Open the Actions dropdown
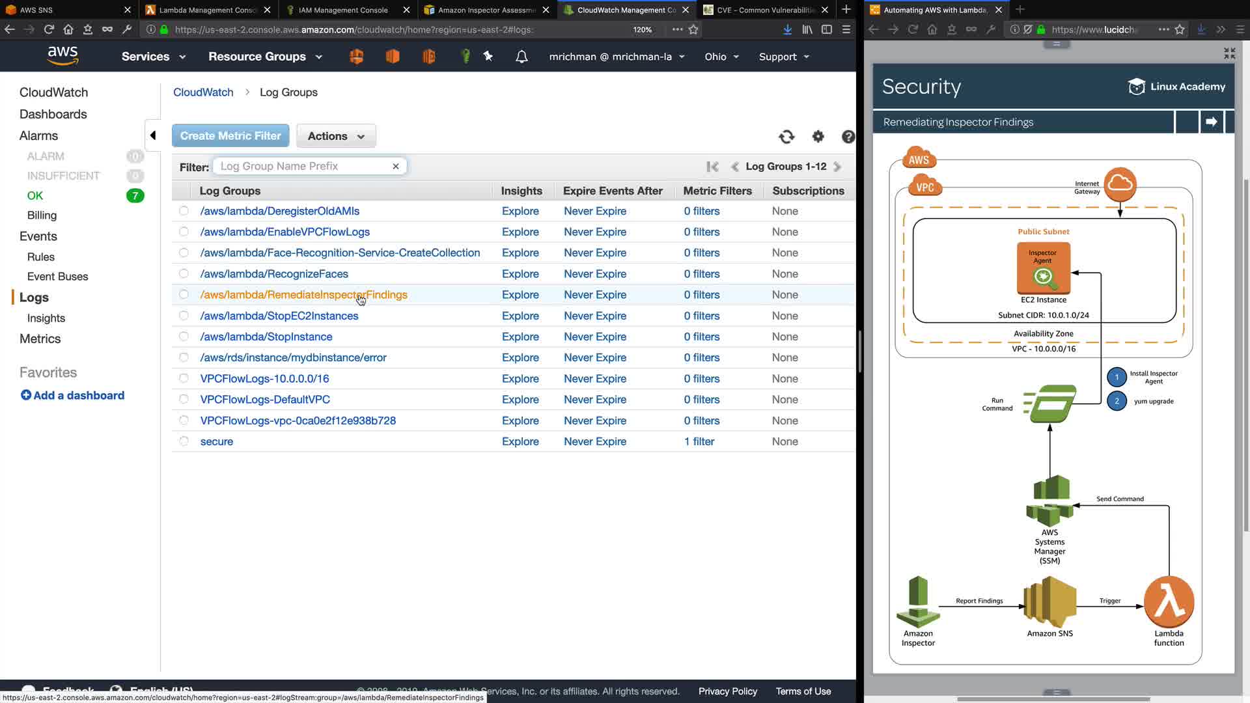 pos(336,136)
